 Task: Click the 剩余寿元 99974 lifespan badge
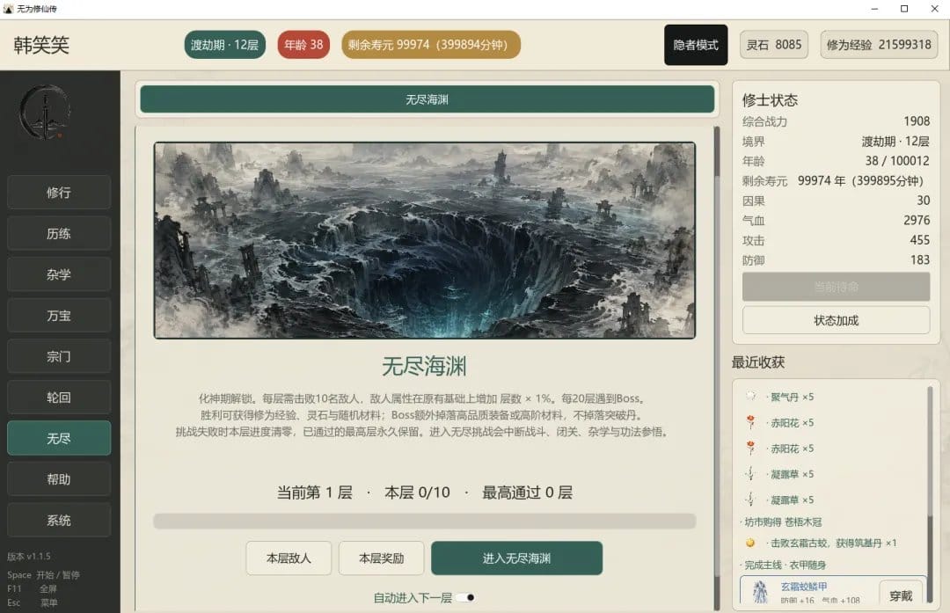coord(431,45)
